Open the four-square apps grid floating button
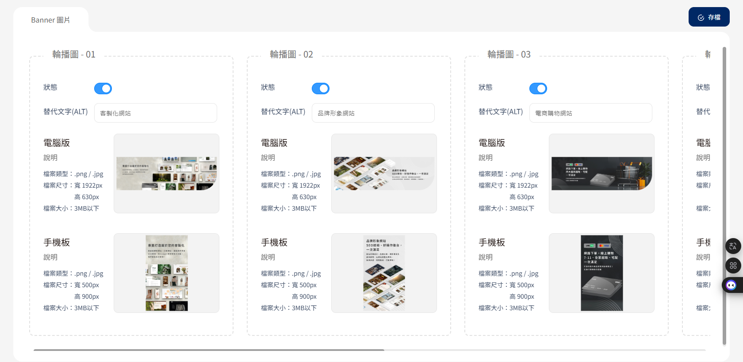Image resolution: width=743 pixels, height=362 pixels. tap(733, 266)
